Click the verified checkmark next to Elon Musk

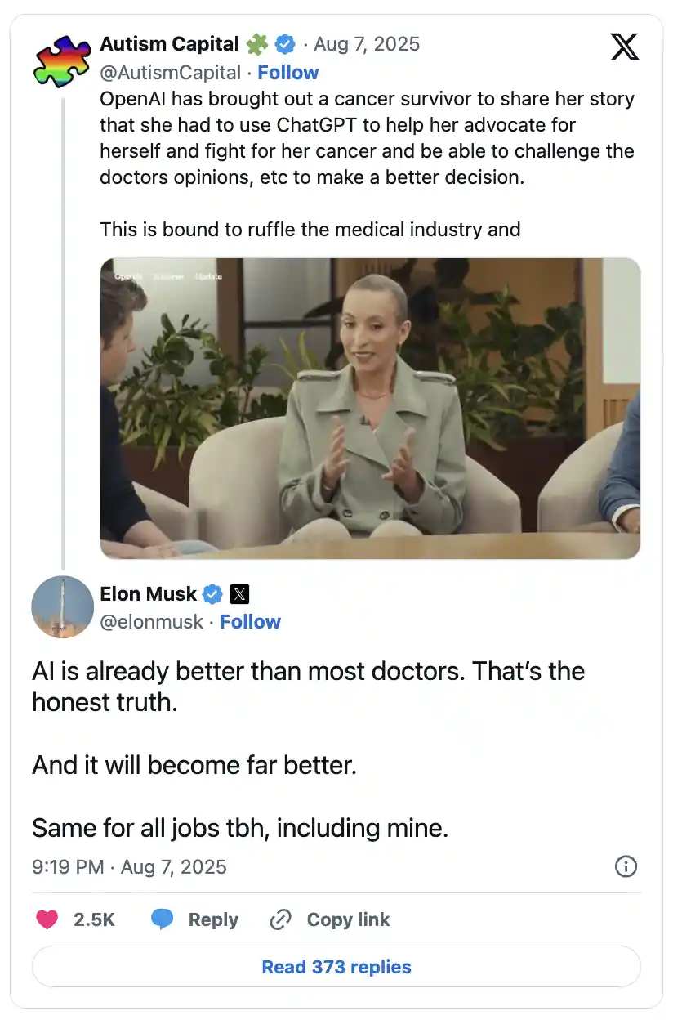coord(212,594)
